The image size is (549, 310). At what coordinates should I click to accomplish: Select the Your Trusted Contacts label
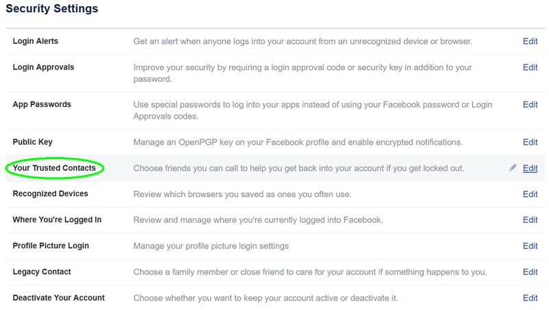[x=54, y=168]
